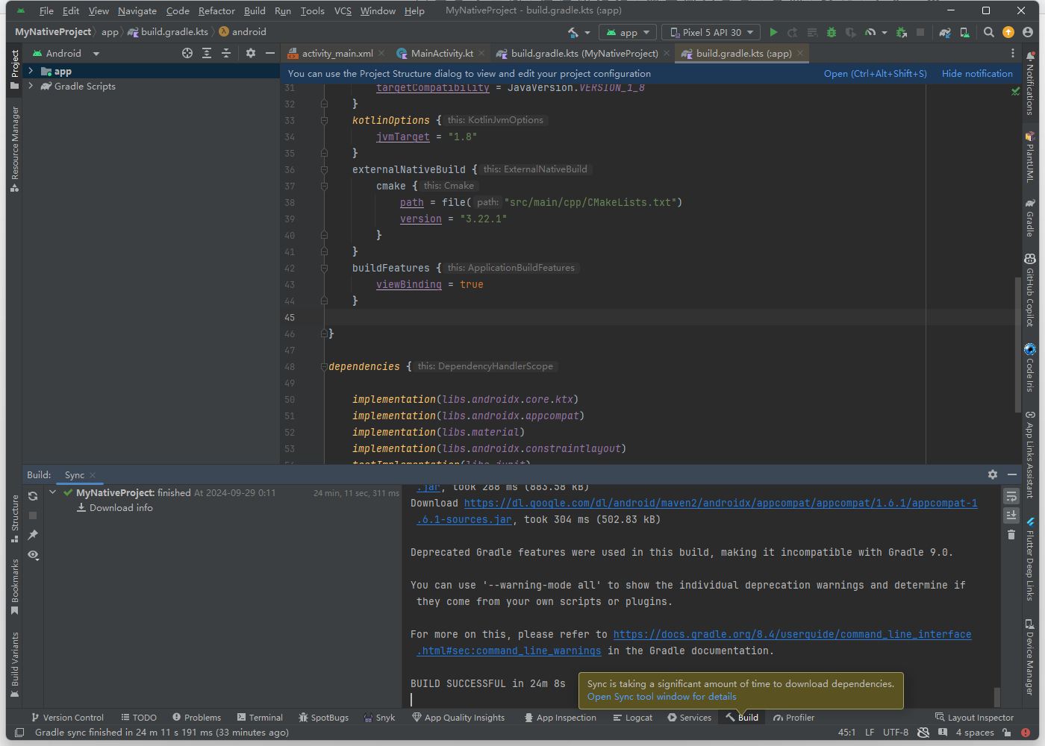Switch to build.gradle.kts (MyNativeProject) tab

[x=584, y=53]
